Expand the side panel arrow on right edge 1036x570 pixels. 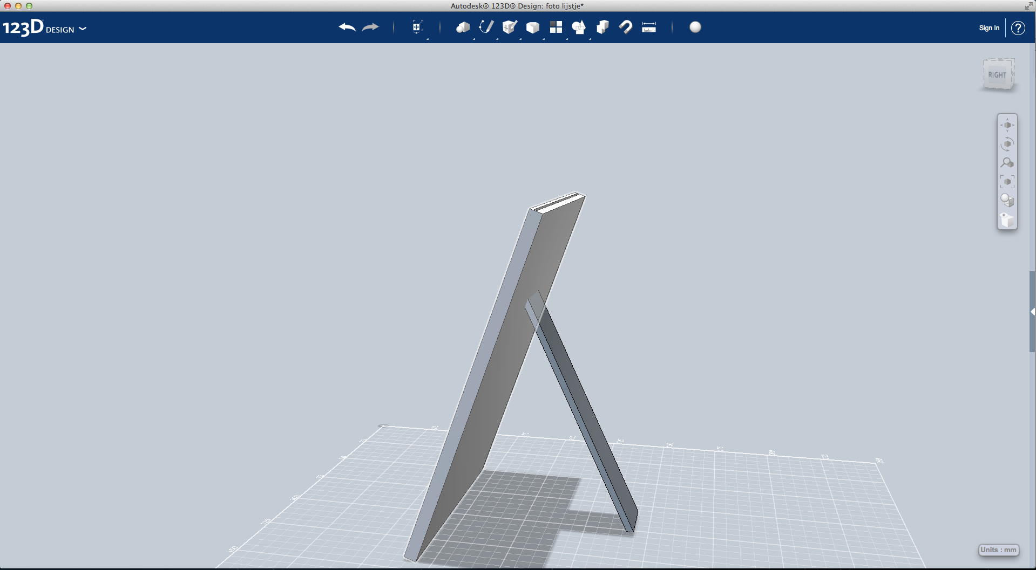point(1032,312)
